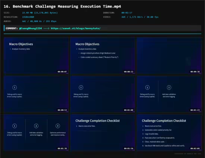
Task: Click the @CuongNhung1234 username in comment
Action: coord(31,28)
